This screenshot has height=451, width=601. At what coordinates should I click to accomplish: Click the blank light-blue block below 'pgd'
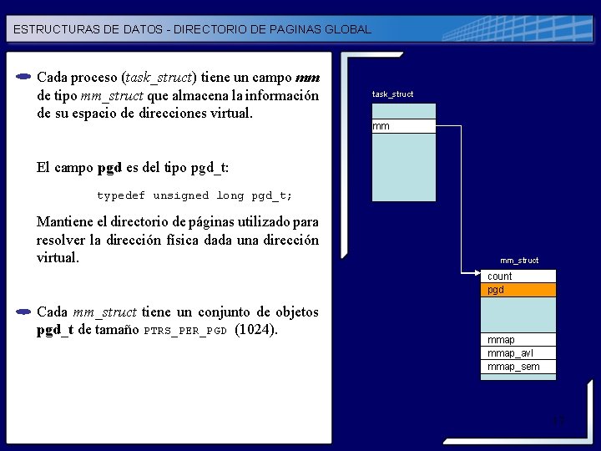[518, 315]
